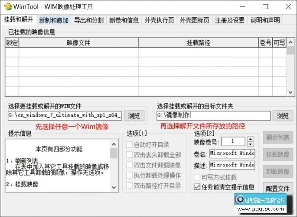297x217 pixels.
Task: Toggle the 双击文件卸载映像 checkbox
Action: click(130, 165)
